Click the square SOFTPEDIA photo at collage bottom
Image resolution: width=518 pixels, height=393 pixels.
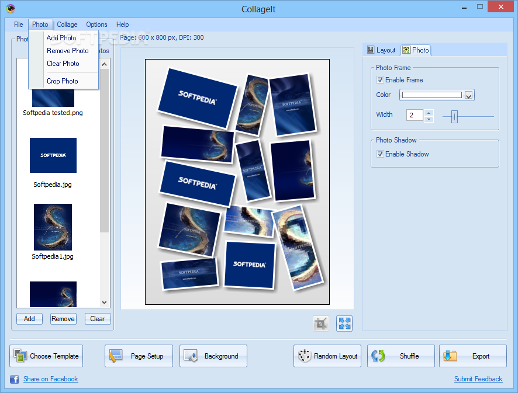(250, 265)
